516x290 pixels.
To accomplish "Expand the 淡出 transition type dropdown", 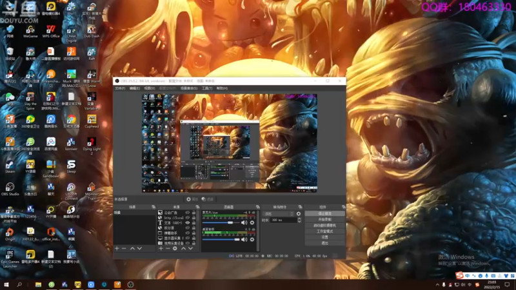I will [x=278, y=214].
